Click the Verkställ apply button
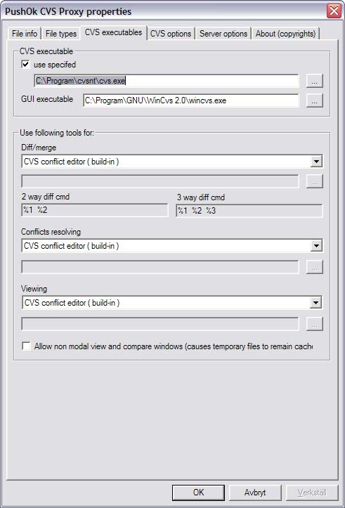Screen dimensions: 345x508 (x=312, y=493)
